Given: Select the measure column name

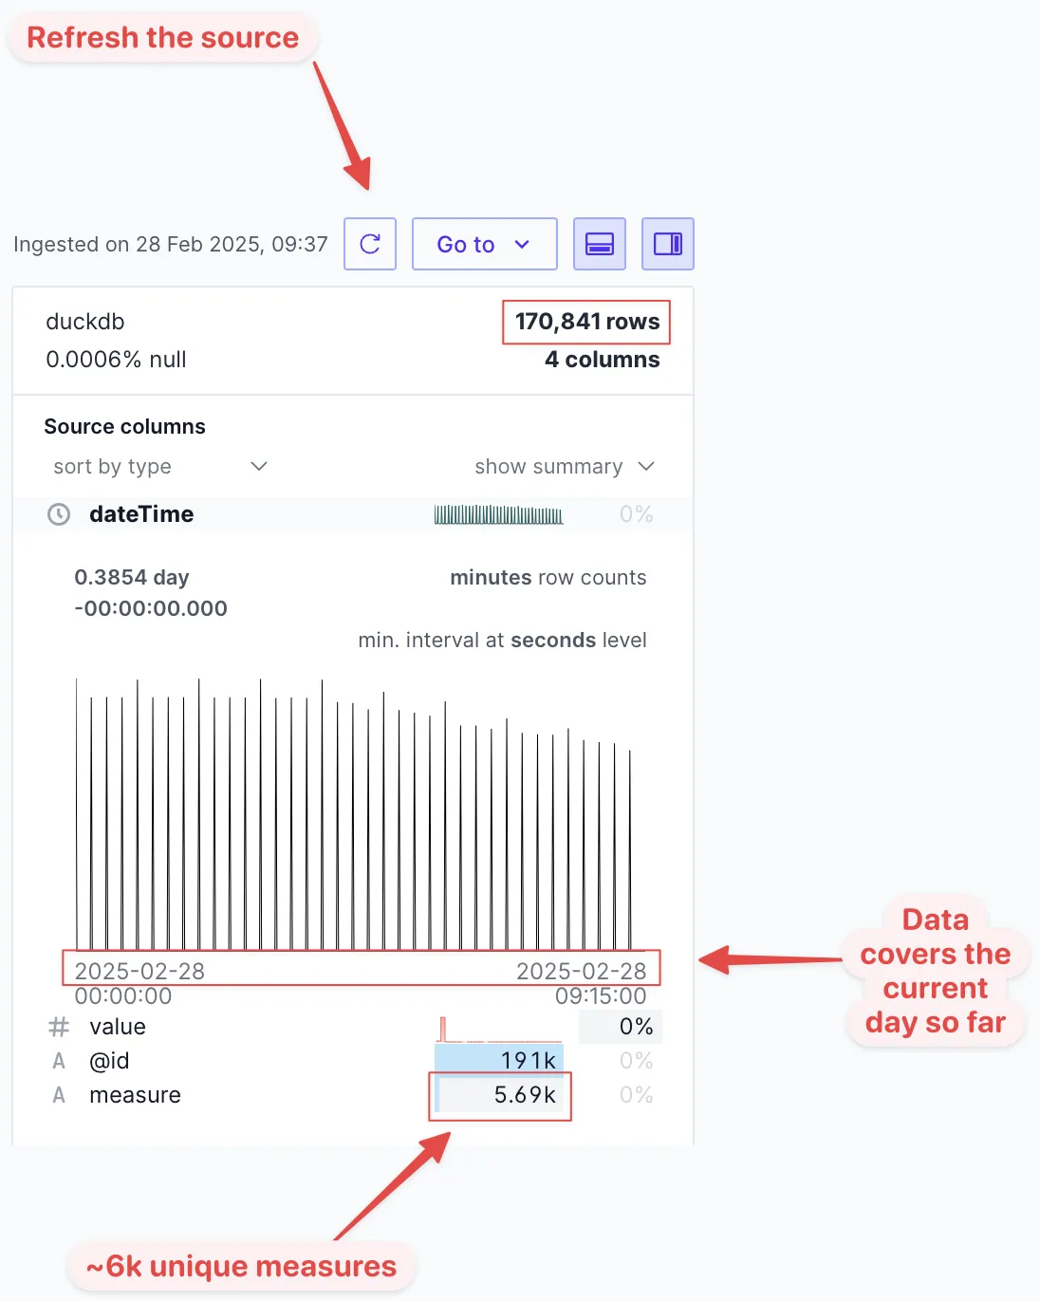Looking at the screenshot, I should click(135, 1095).
